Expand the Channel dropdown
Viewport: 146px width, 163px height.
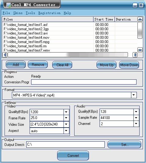(x=136, y=124)
